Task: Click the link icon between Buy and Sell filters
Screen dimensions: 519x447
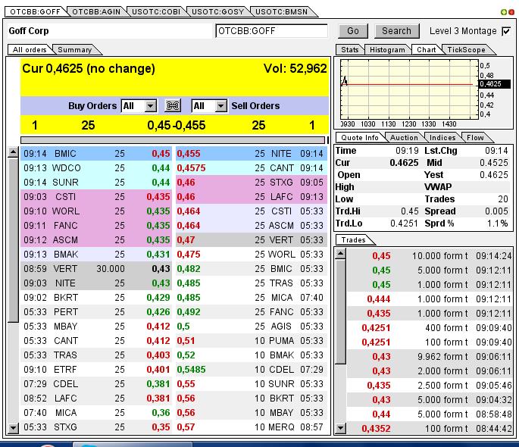Action: coord(173,106)
